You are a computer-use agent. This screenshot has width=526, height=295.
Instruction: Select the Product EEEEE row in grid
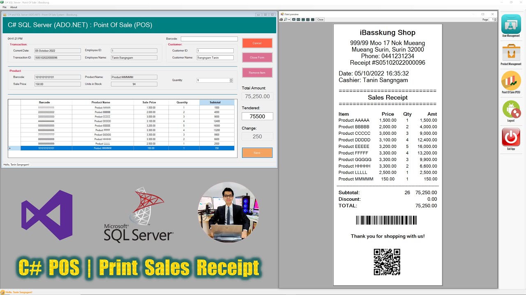(x=122, y=126)
